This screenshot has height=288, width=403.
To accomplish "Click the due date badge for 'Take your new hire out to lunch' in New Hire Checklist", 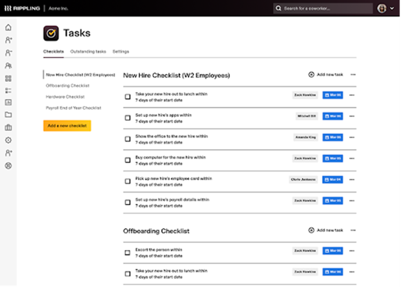I will (333, 95).
